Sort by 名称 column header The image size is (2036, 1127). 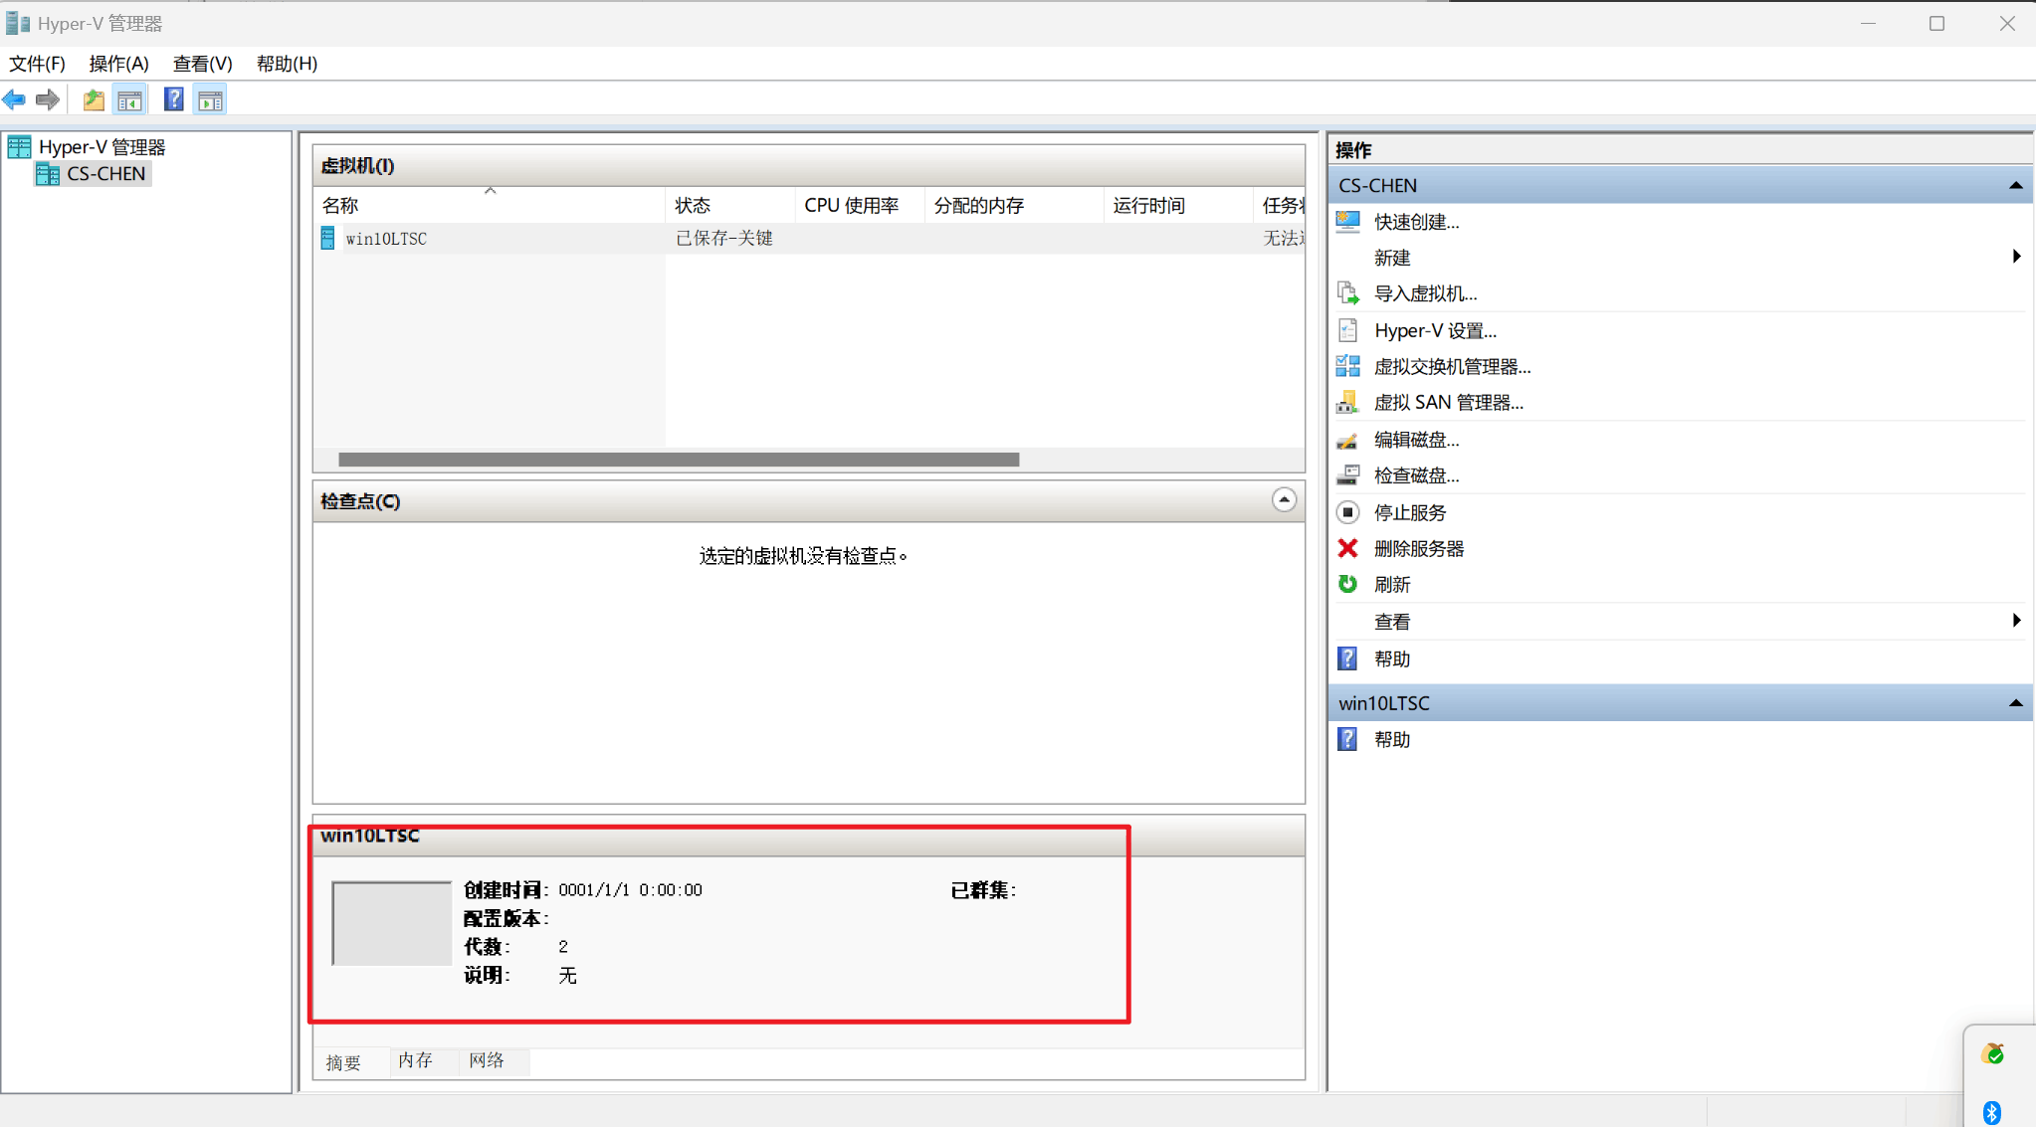click(489, 205)
